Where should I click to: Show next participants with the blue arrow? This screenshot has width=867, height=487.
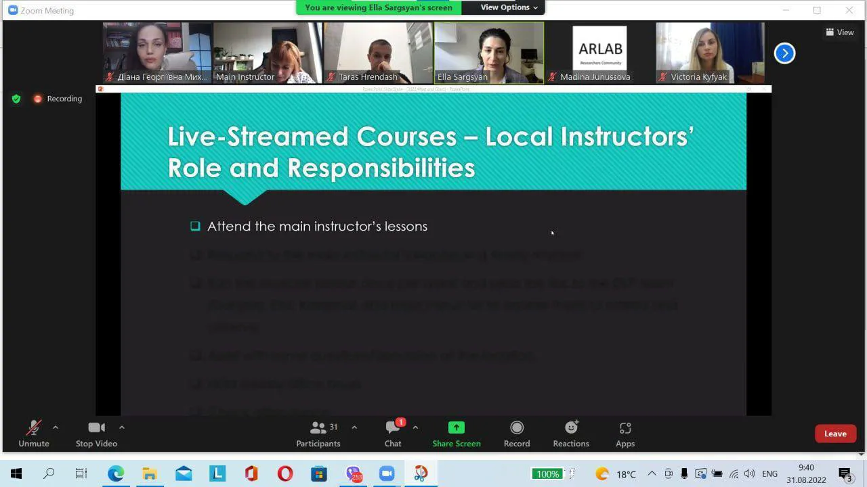click(x=784, y=53)
